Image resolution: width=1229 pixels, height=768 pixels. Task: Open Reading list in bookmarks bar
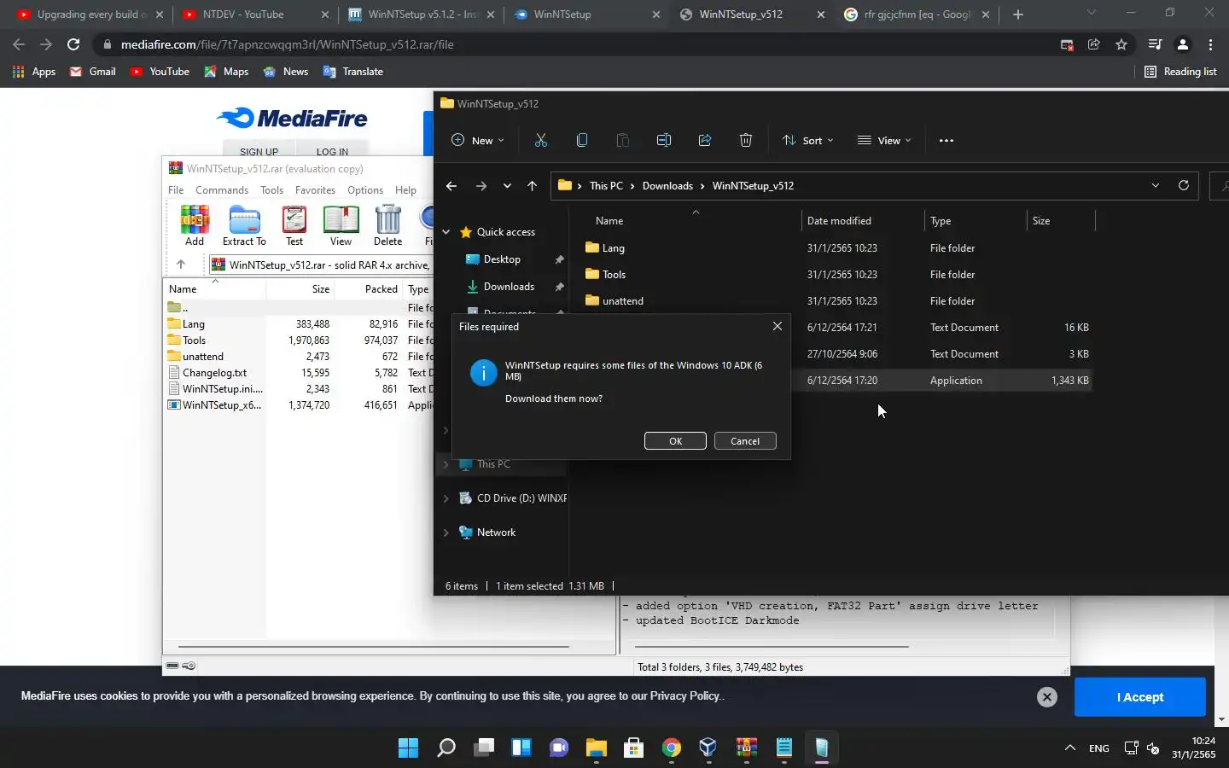(1180, 72)
